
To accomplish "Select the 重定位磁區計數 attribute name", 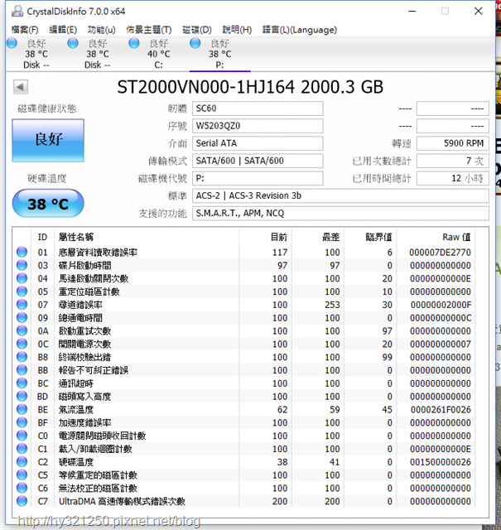I will (x=89, y=291).
